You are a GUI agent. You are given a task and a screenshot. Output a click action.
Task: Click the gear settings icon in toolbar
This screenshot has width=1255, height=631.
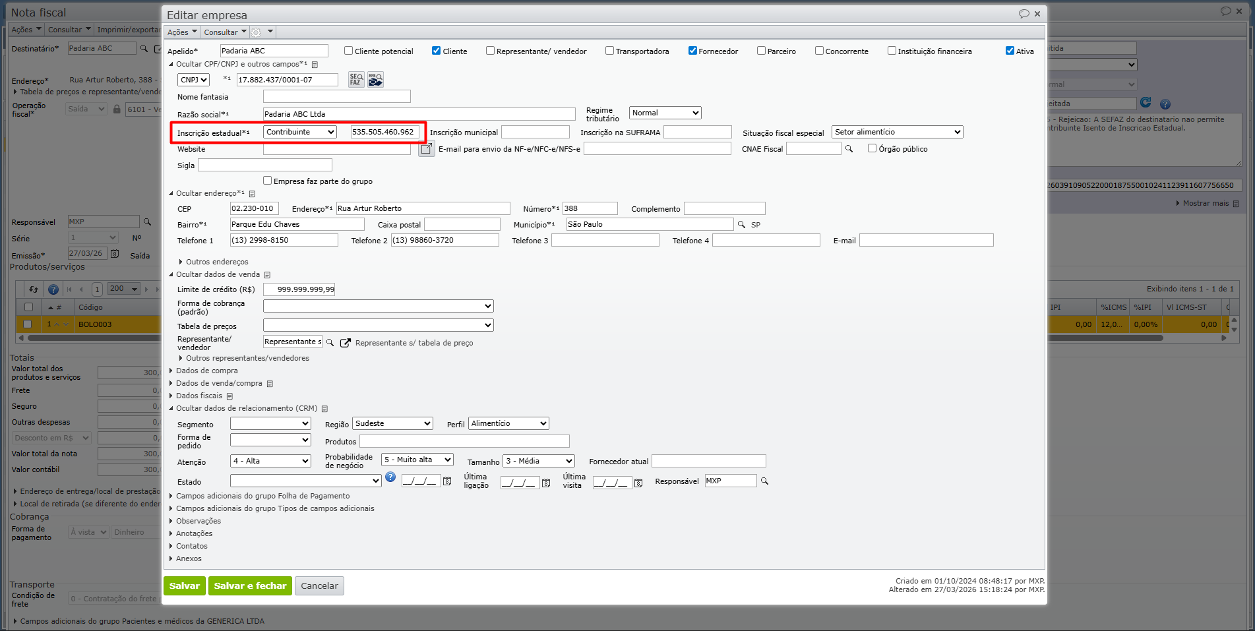[x=257, y=32]
